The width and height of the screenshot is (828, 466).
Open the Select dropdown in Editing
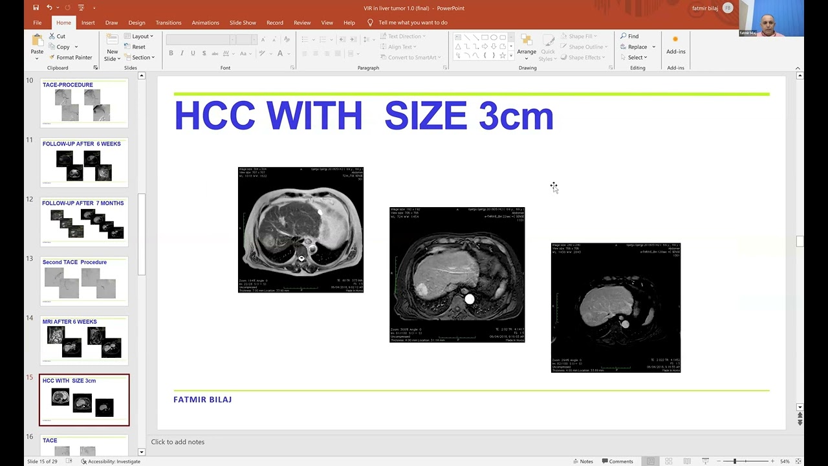[633, 57]
